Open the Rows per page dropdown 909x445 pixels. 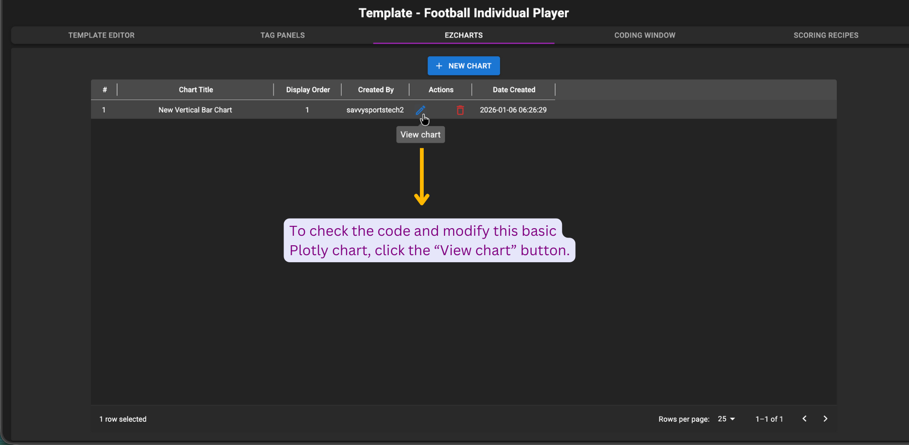(x=726, y=419)
